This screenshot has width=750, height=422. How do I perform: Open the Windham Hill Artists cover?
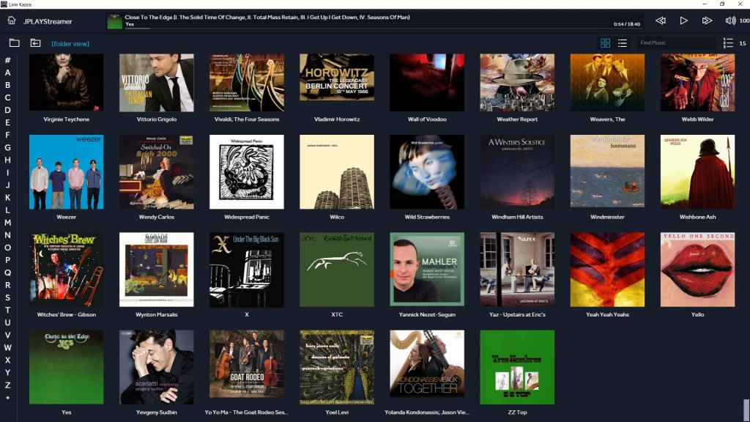point(517,171)
